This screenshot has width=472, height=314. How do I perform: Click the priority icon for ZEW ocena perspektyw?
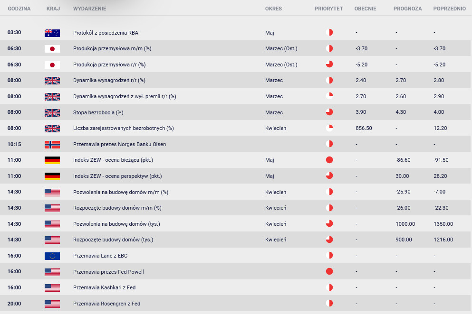click(x=329, y=175)
